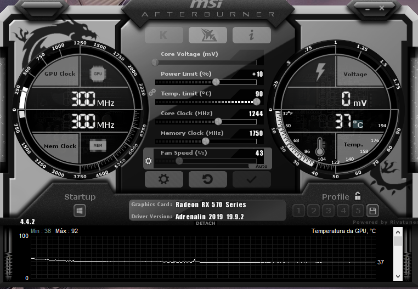Screen dimensions: 418x289
Task: Enable apply at Windows Startup button
Action: coord(80,211)
